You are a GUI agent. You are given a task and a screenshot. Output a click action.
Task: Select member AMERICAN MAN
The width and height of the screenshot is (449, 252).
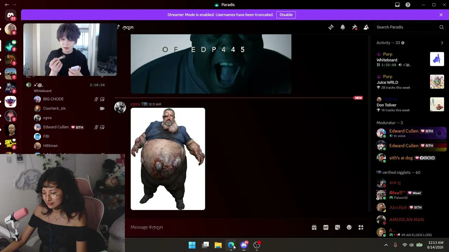(410, 219)
